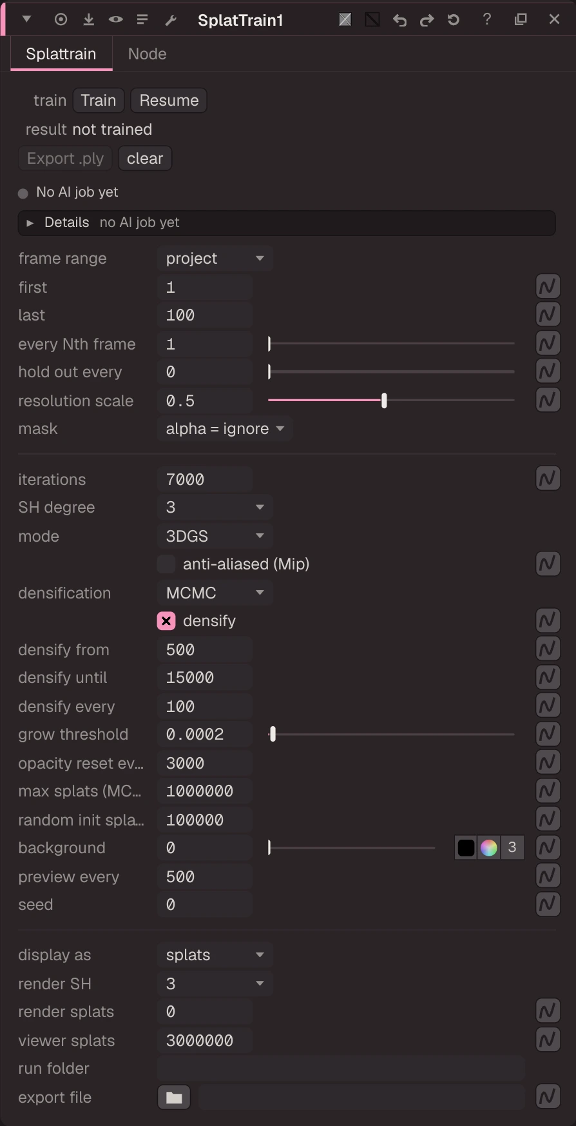Open the frame range dropdown
The width and height of the screenshot is (576, 1126).
point(215,259)
